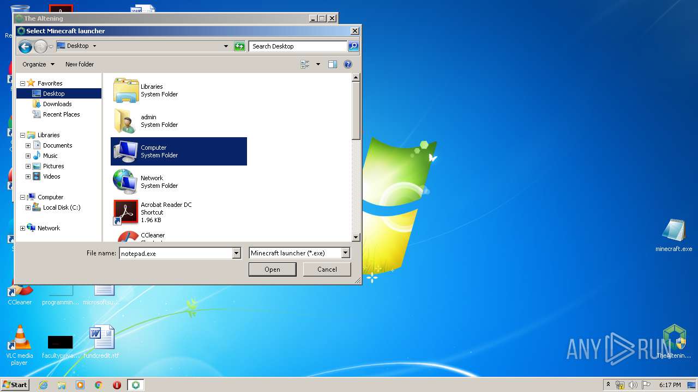The width and height of the screenshot is (698, 392).
Task: Select Acrobat Reader DC shortcut
Action: click(179, 212)
